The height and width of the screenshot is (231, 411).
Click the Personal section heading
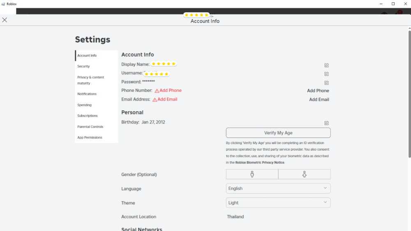pyautogui.click(x=132, y=112)
